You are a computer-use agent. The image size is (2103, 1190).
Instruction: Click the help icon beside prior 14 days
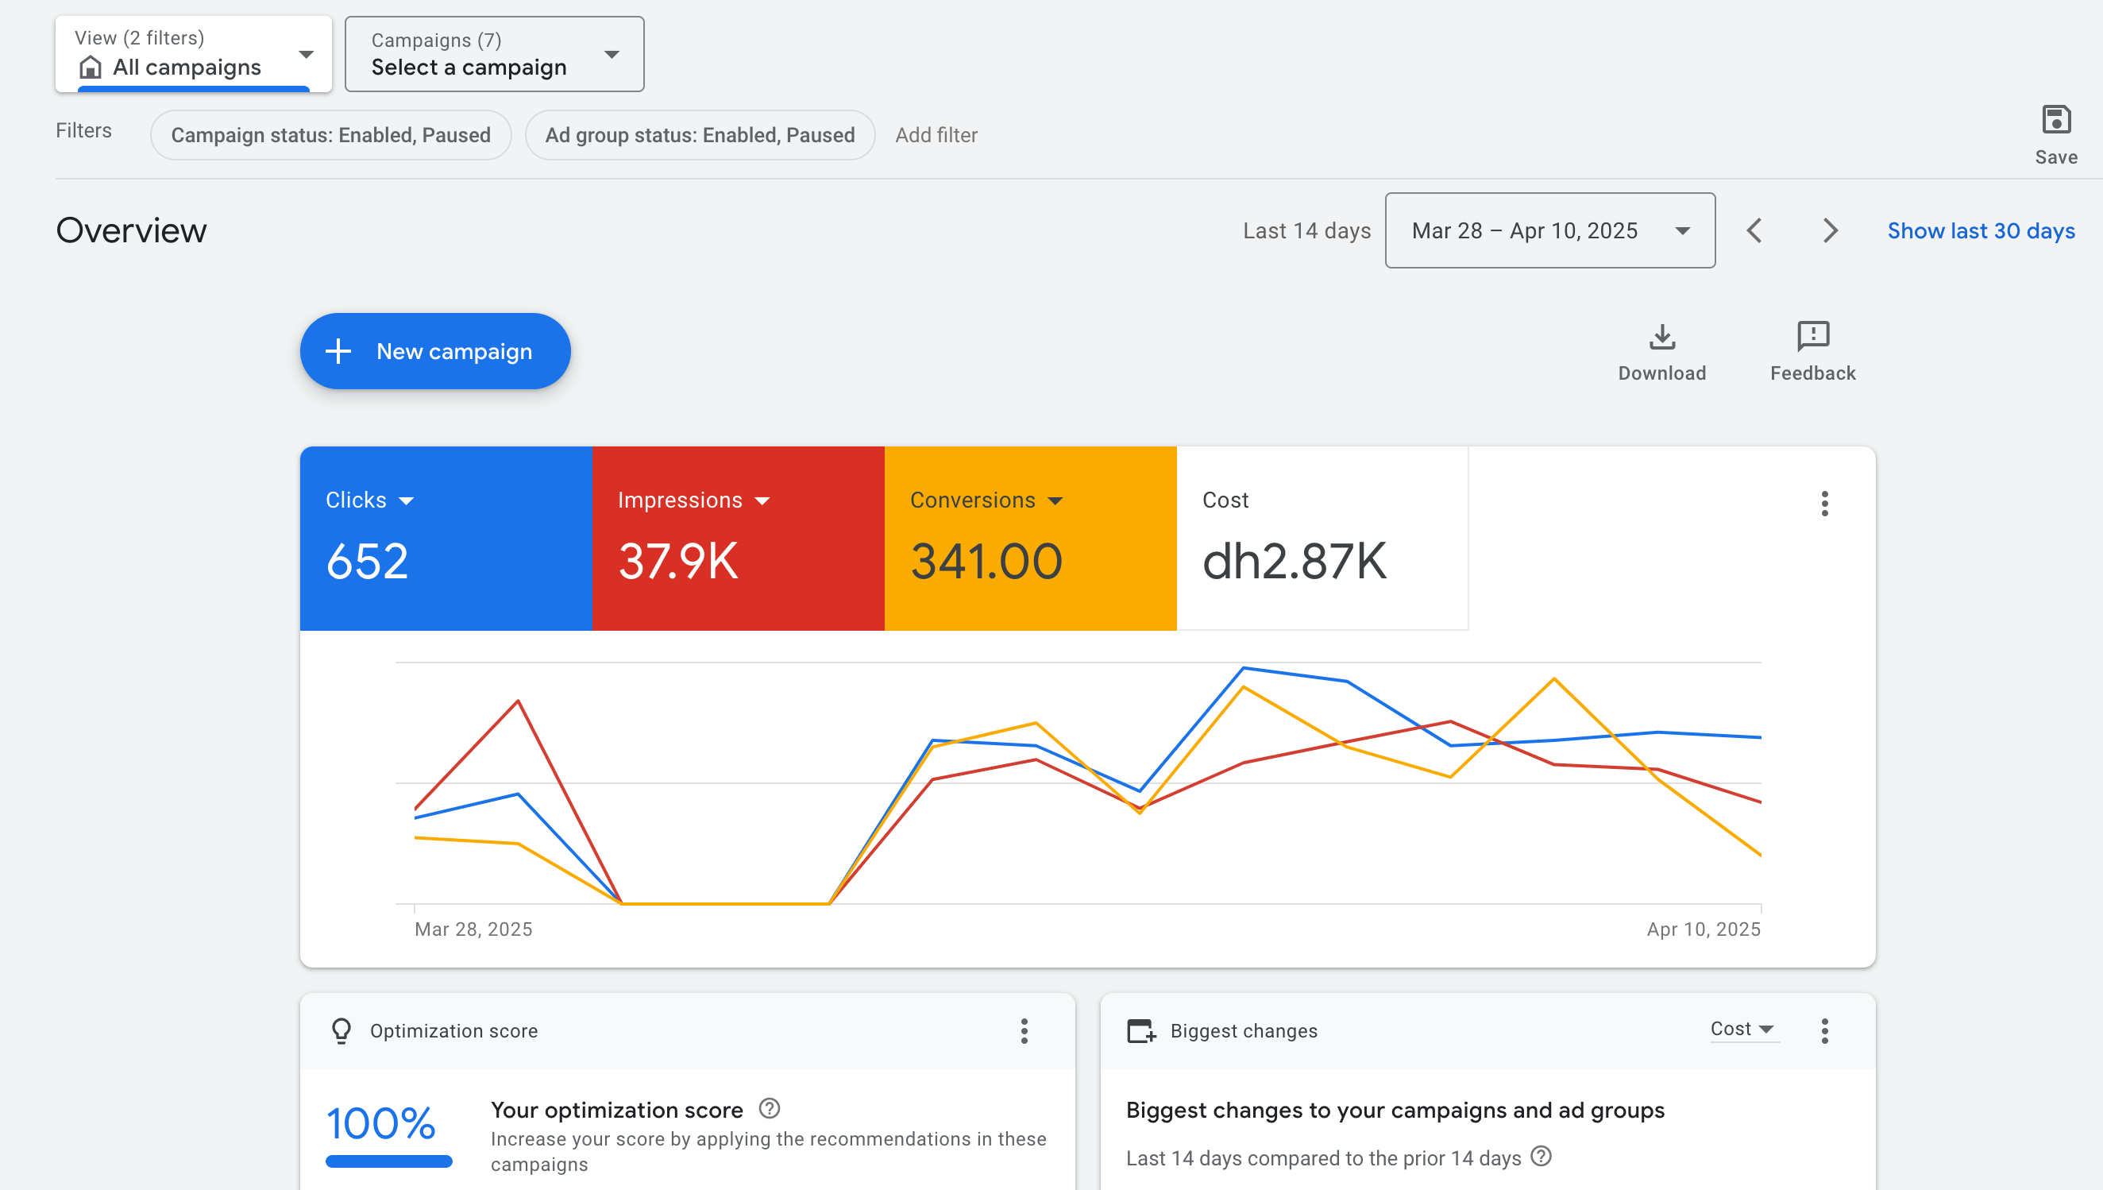pyautogui.click(x=1540, y=1157)
